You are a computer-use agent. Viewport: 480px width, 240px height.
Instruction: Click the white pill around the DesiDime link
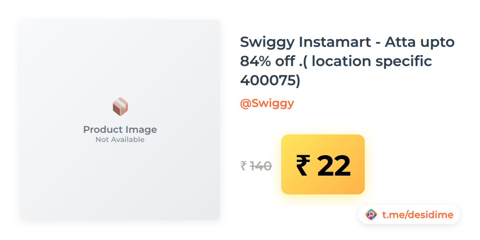click(409, 215)
